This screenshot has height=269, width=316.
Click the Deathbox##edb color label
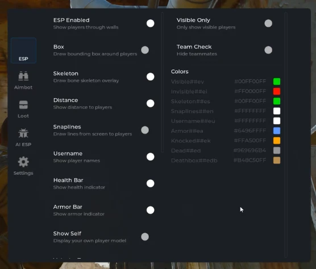[194, 161]
